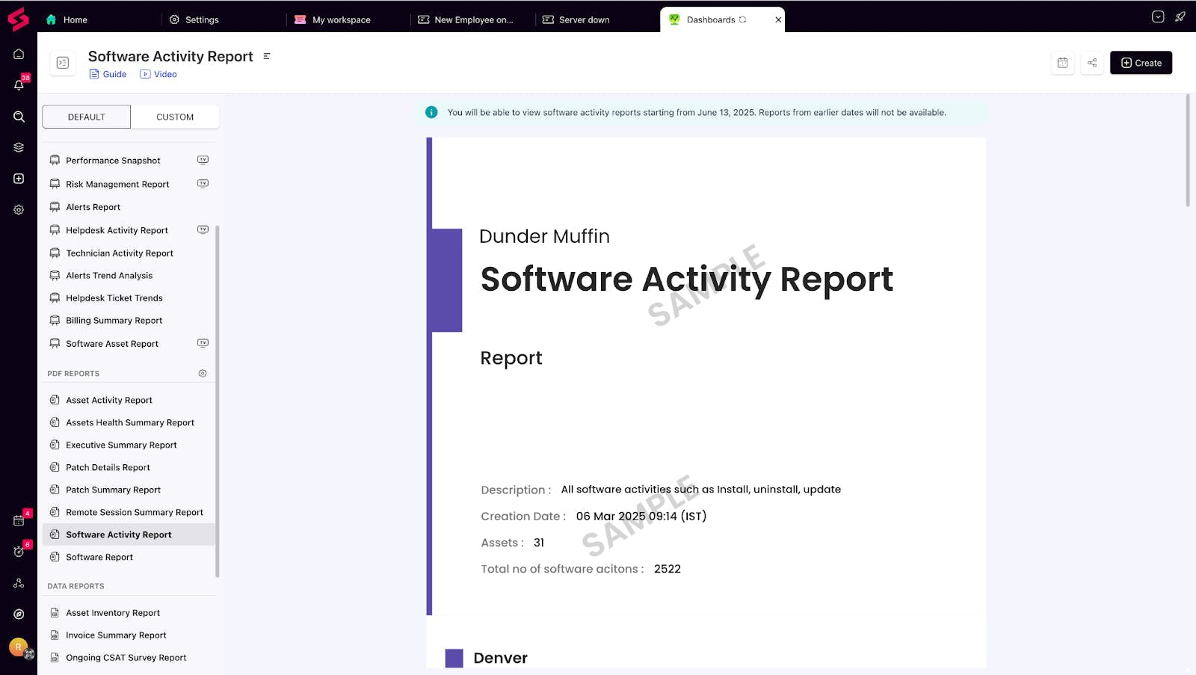Select the DEFAULT reports tab
The height and width of the screenshot is (675, 1196).
coord(87,117)
